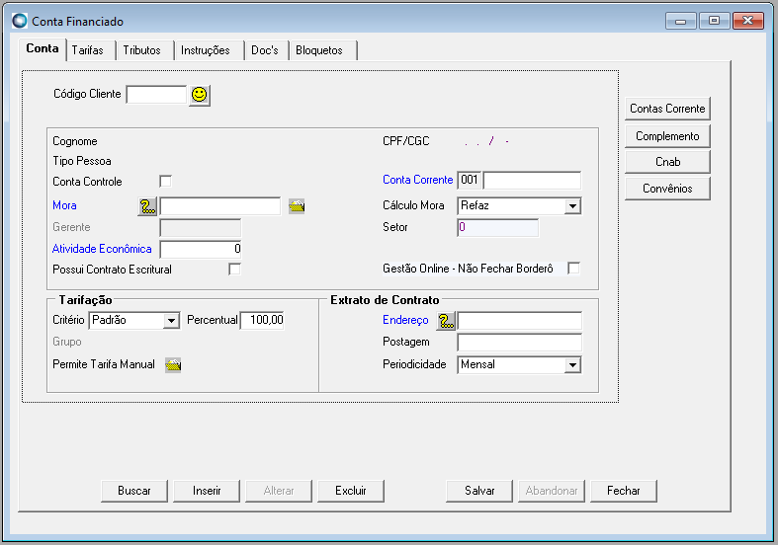This screenshot has width=778, height=545.
Task: Click into the Mora text field
Action: pyautogui.click(x=220, y=206)
